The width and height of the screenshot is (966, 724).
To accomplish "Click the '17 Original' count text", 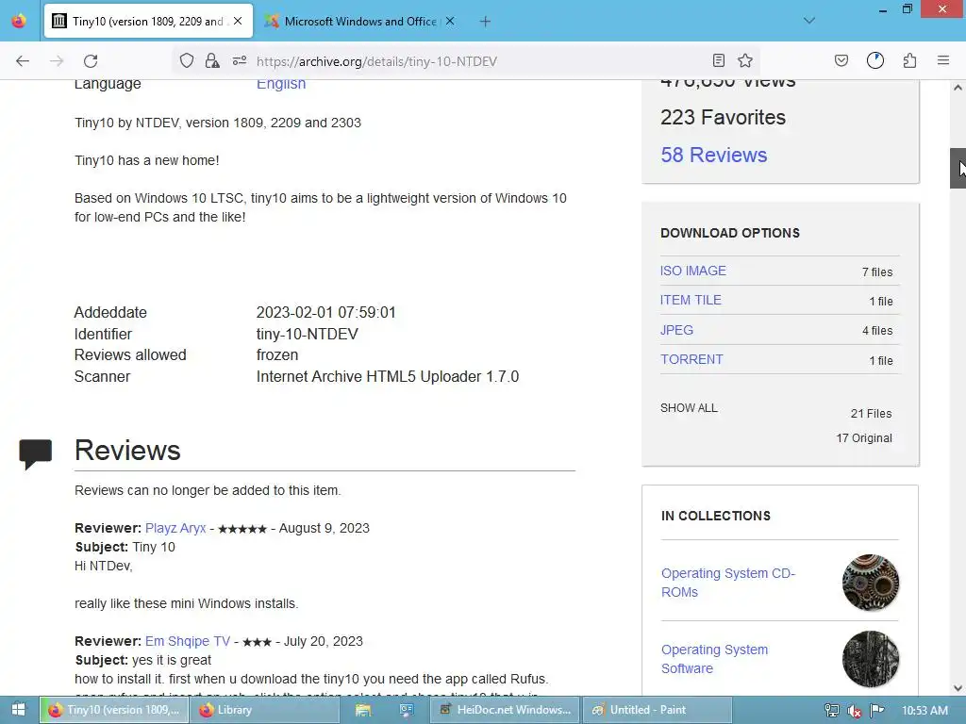I will point(864,438).
